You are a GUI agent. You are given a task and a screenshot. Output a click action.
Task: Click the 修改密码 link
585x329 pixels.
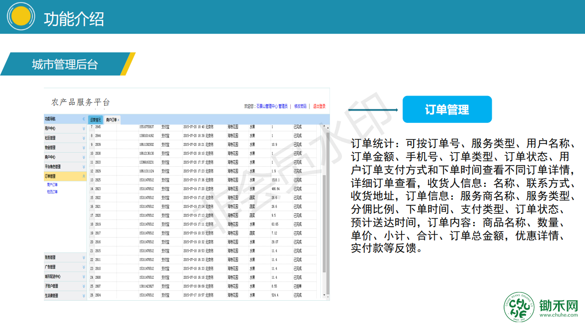[x=300, y=106]
